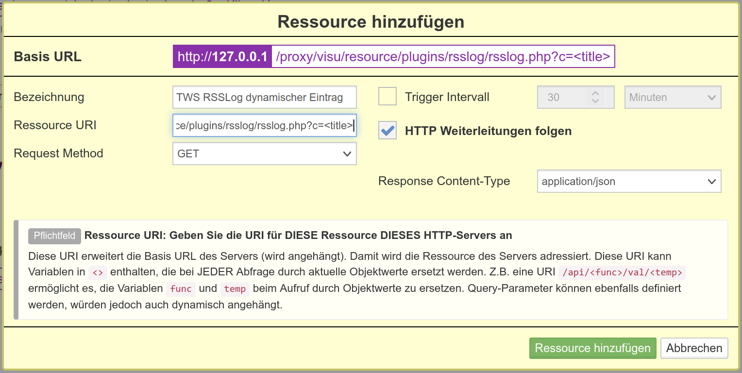Open the Request Method GET dropdown

(264, 153)
